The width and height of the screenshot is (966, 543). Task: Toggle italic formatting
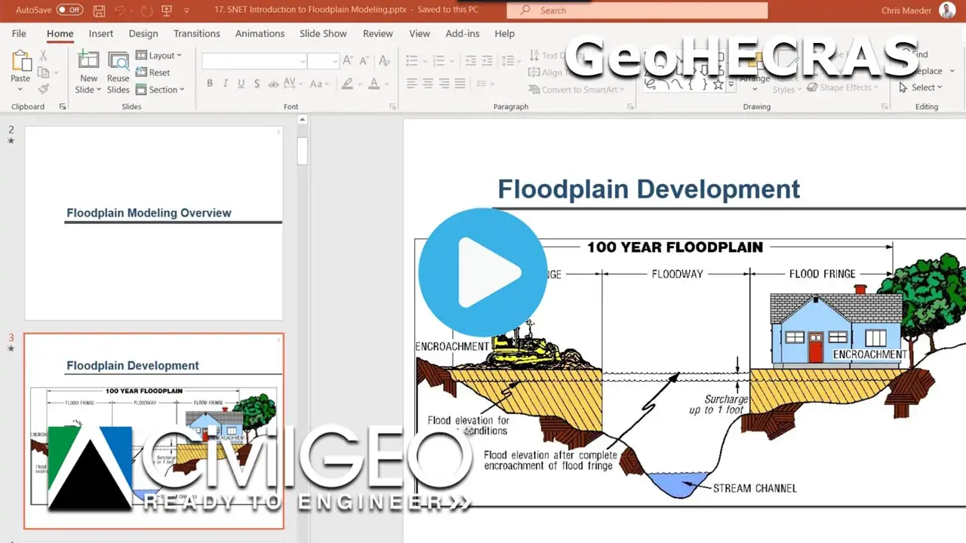[226, 84]
